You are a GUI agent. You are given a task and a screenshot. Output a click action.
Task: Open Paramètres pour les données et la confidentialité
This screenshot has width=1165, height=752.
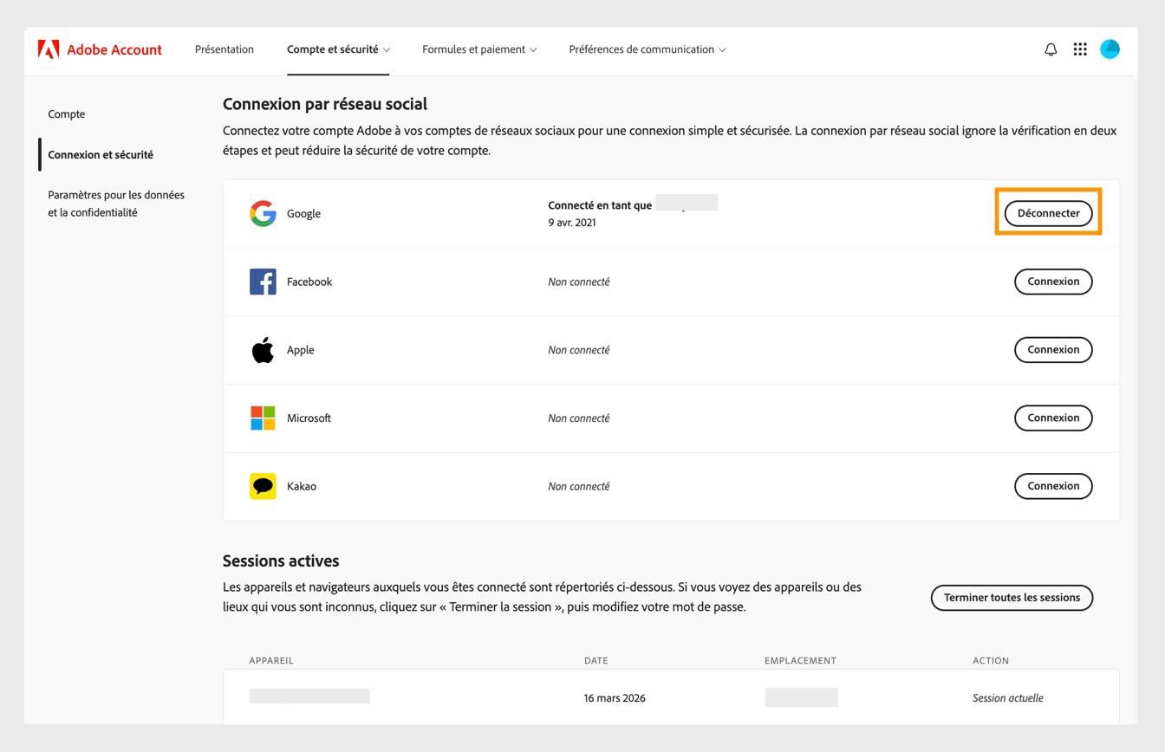pyautogui.click(x=115, y=203)
